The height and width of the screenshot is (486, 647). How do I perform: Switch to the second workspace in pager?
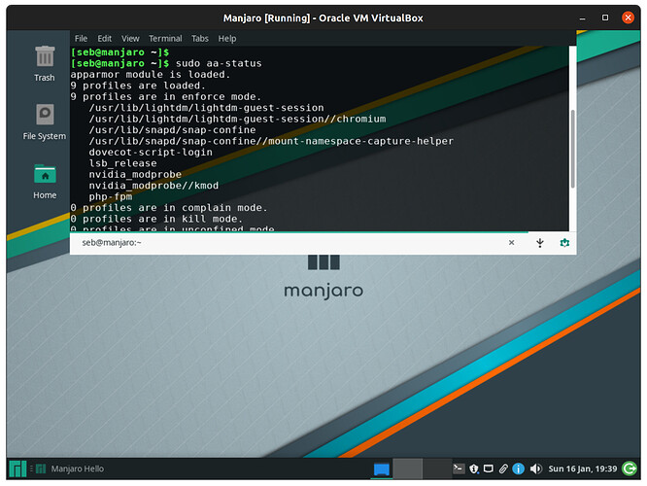(408, 469)
